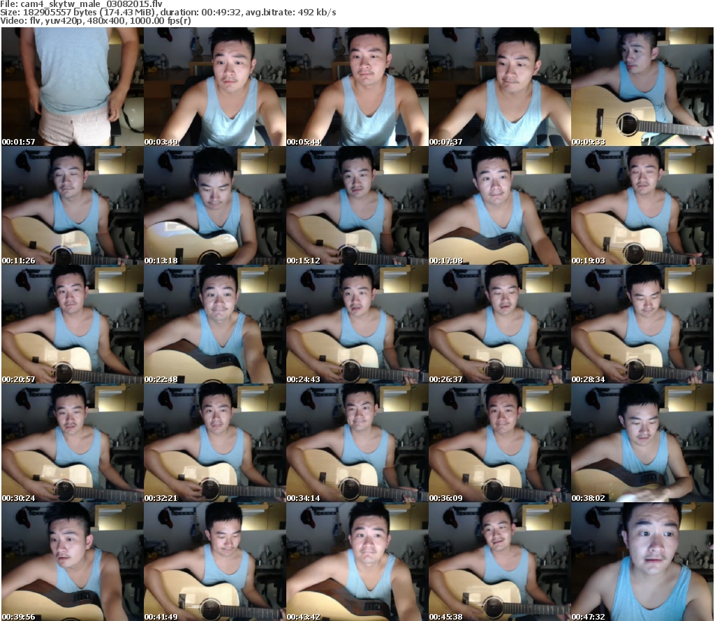Select the thumbnail stamped 00:03:49

click(x=215, y=87)
